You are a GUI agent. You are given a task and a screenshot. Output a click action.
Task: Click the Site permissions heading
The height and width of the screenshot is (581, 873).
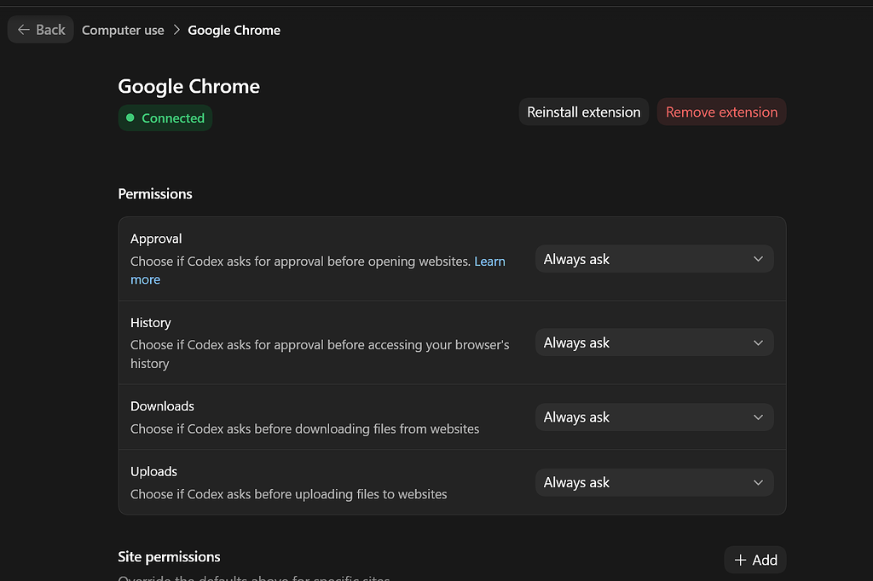(169, 556)
